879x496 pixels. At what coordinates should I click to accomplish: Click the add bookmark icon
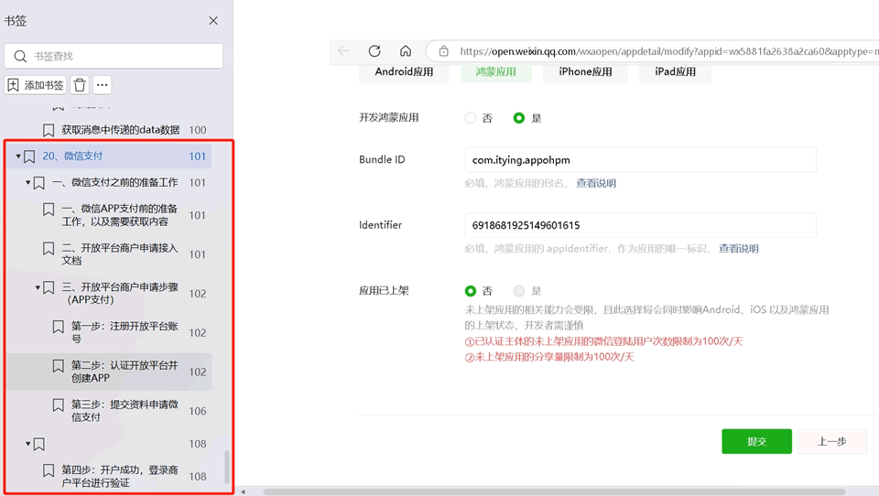tap(14, 85)
